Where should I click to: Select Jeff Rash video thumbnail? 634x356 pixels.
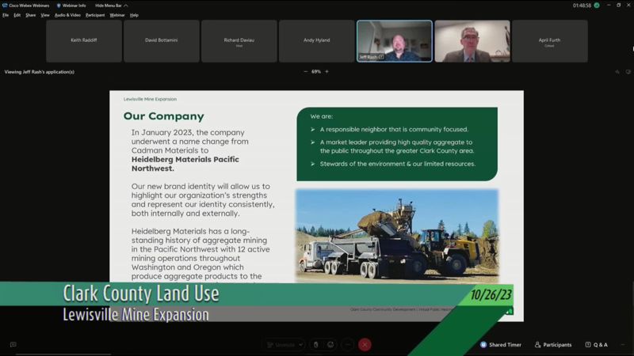[x=394, y=41]
